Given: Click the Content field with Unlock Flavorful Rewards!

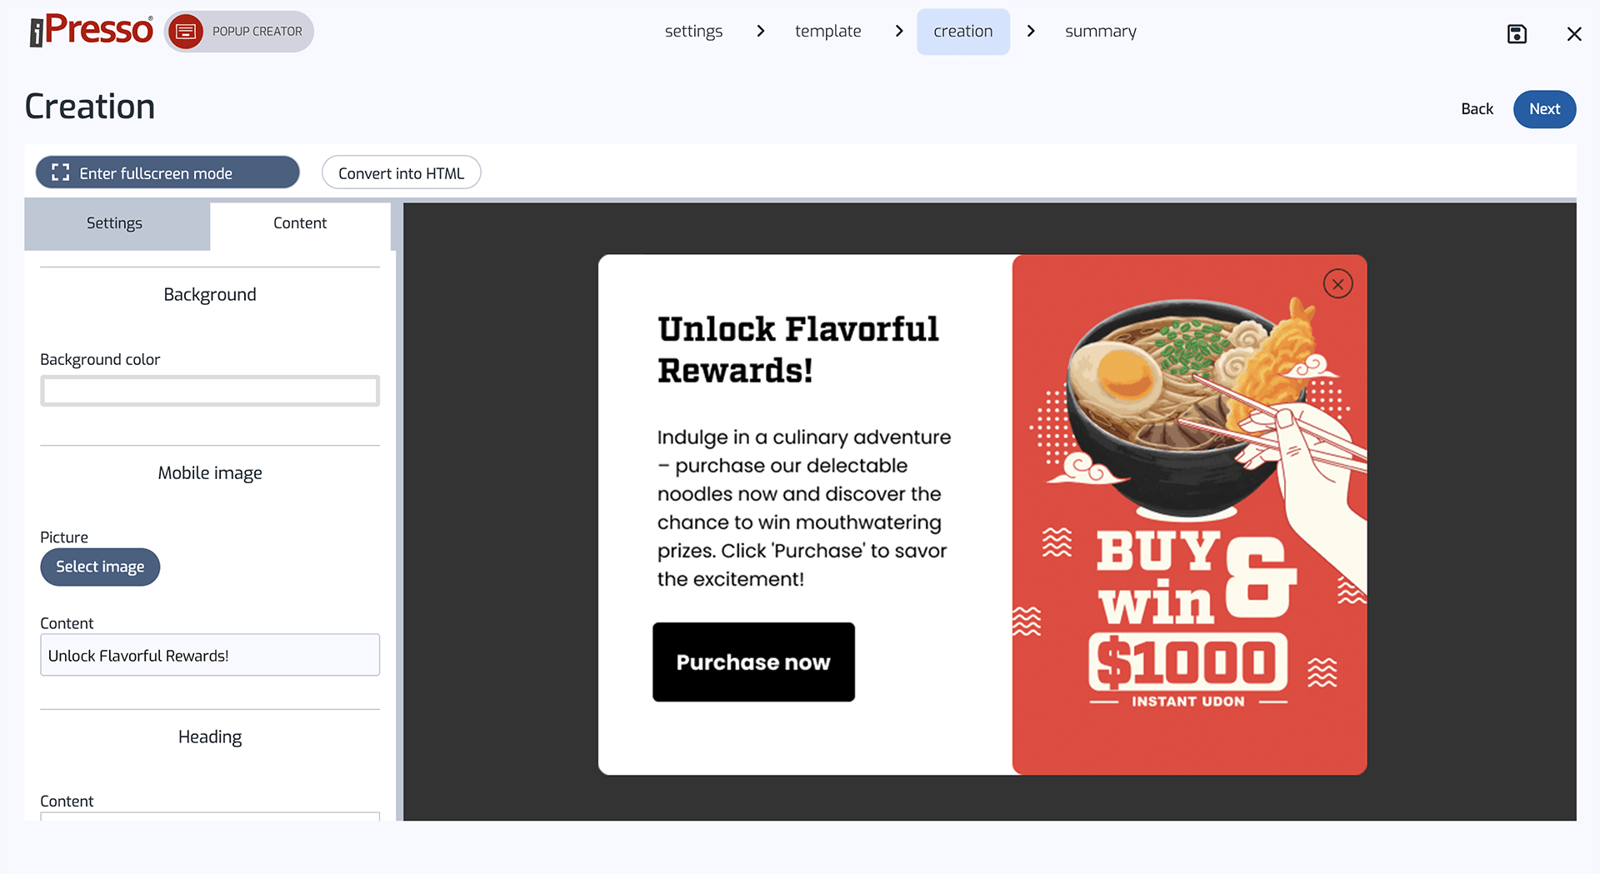Looking at the screenshot, I should pos(210,655).
